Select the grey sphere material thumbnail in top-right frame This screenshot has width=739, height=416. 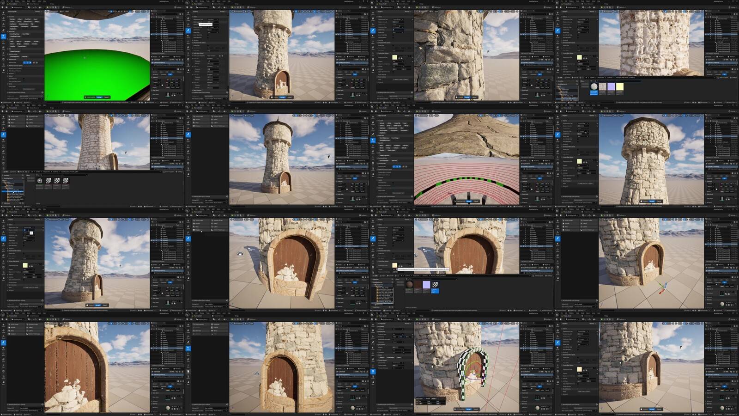coord(594,86)
